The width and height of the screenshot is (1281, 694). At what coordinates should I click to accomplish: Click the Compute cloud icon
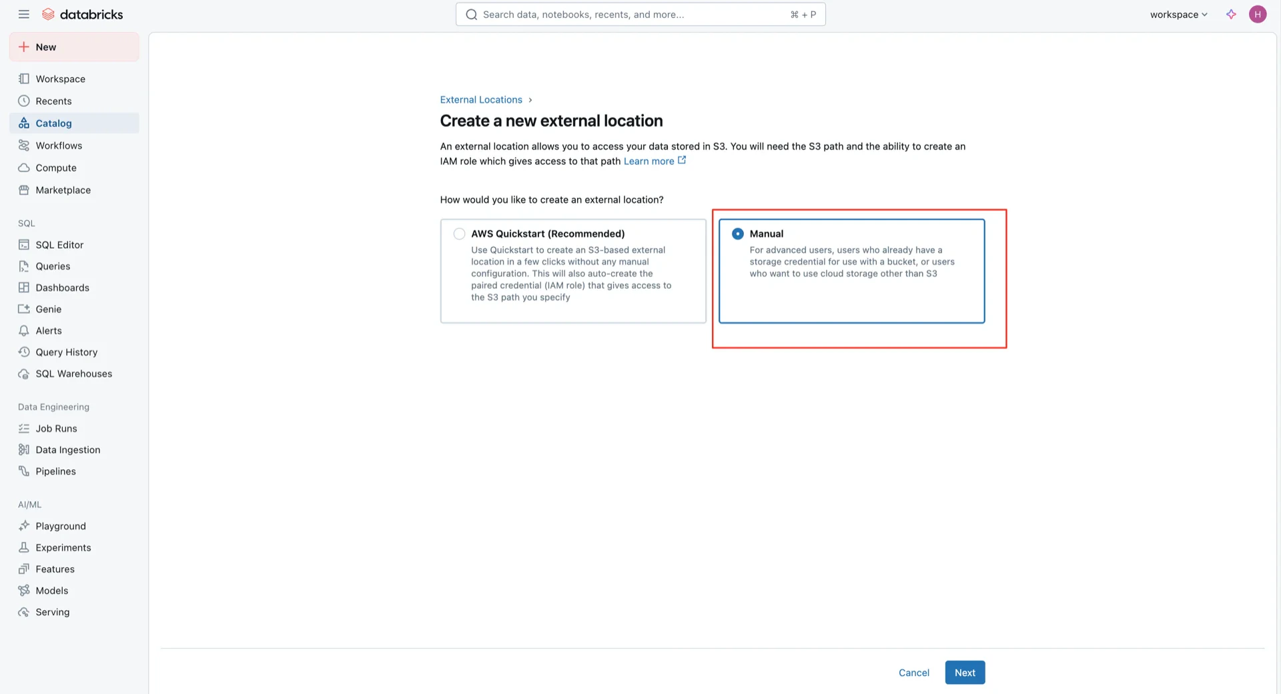[24, 167]
